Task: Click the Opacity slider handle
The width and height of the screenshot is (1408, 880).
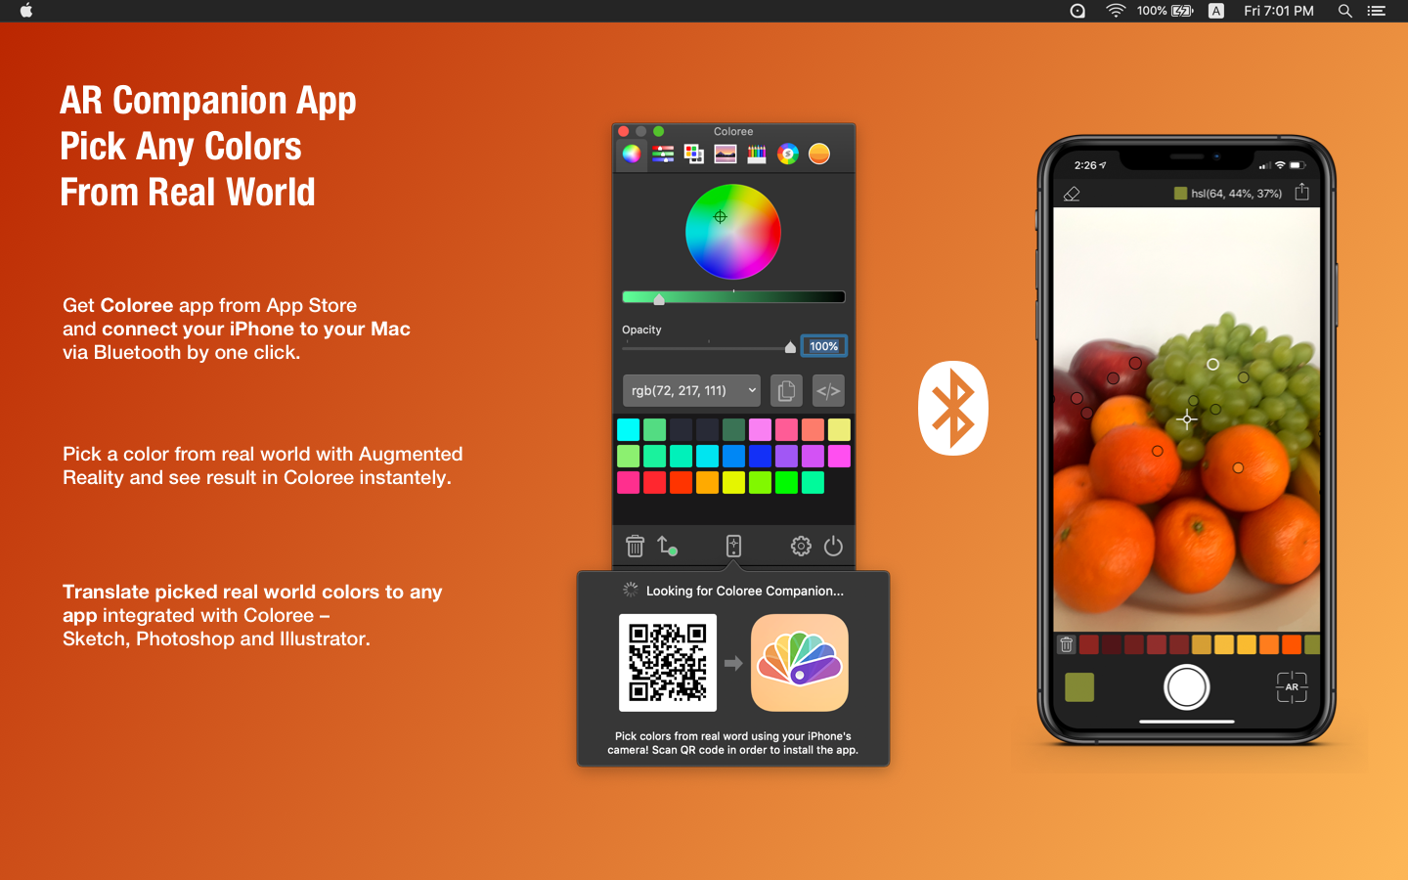Action: tap(790, 347)
